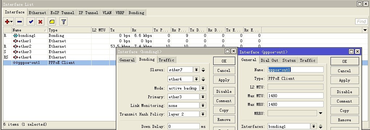
Task: Sort by the Type column header
Action: 70,30
